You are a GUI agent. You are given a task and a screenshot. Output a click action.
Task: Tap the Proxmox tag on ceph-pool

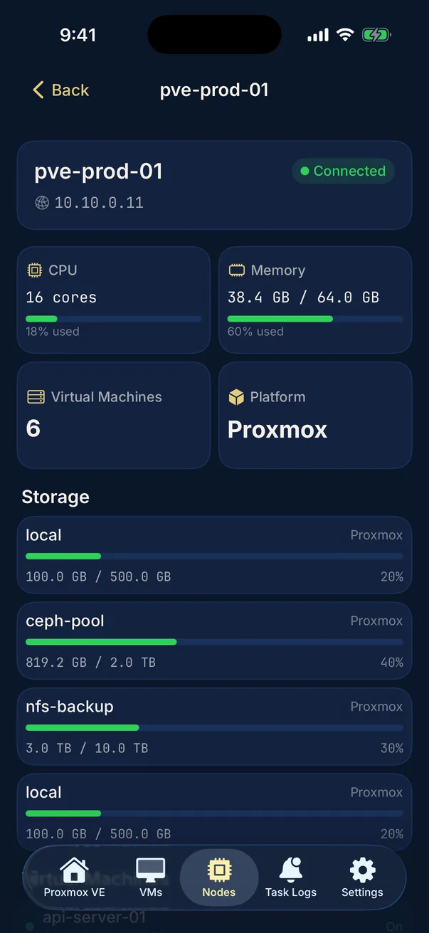(376, 621)
